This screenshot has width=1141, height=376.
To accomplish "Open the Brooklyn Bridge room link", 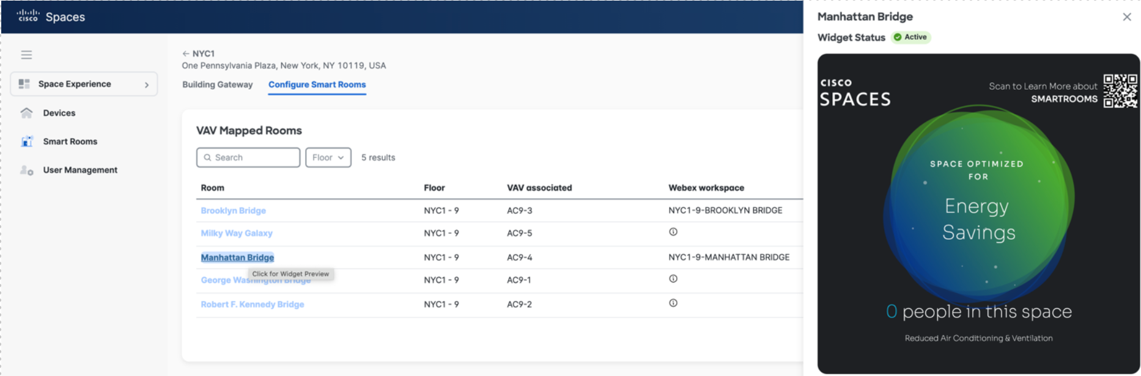I will 233,211.
